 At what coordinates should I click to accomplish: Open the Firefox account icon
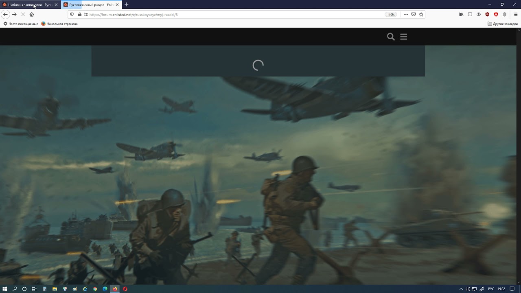pos(479,14)
